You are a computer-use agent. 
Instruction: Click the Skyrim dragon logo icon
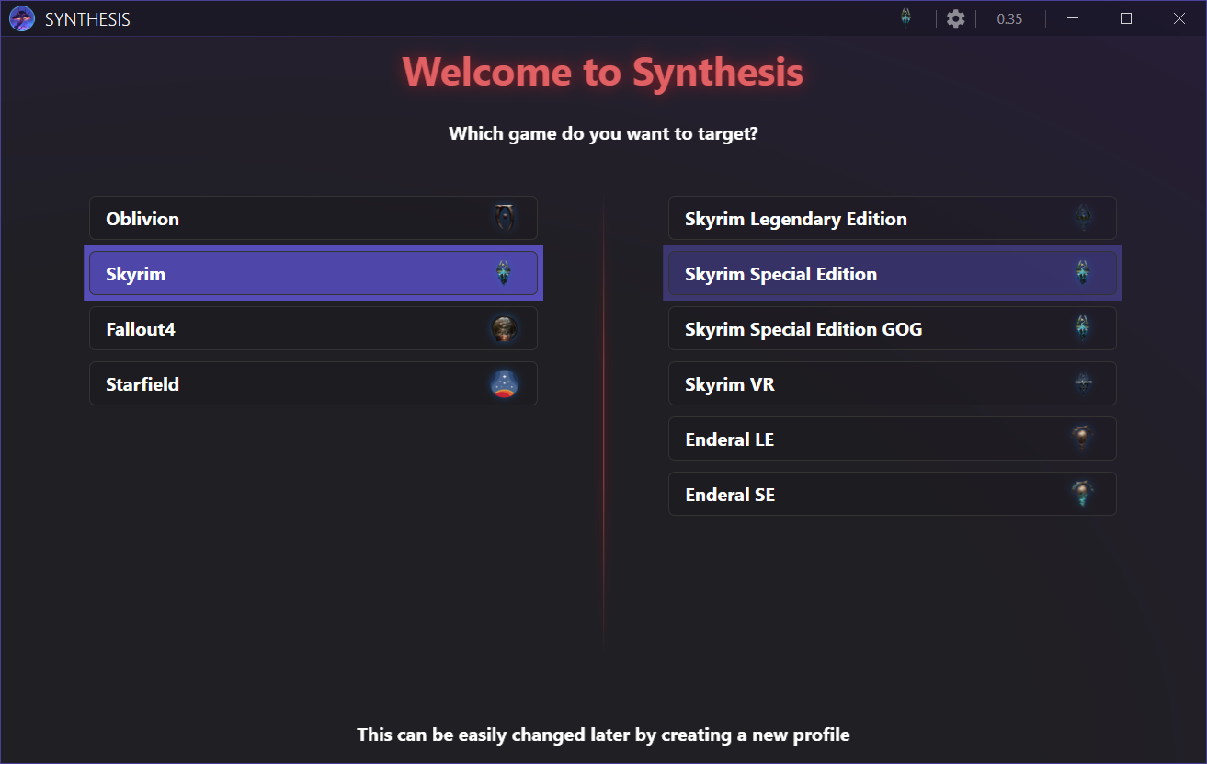pos(504,273)
